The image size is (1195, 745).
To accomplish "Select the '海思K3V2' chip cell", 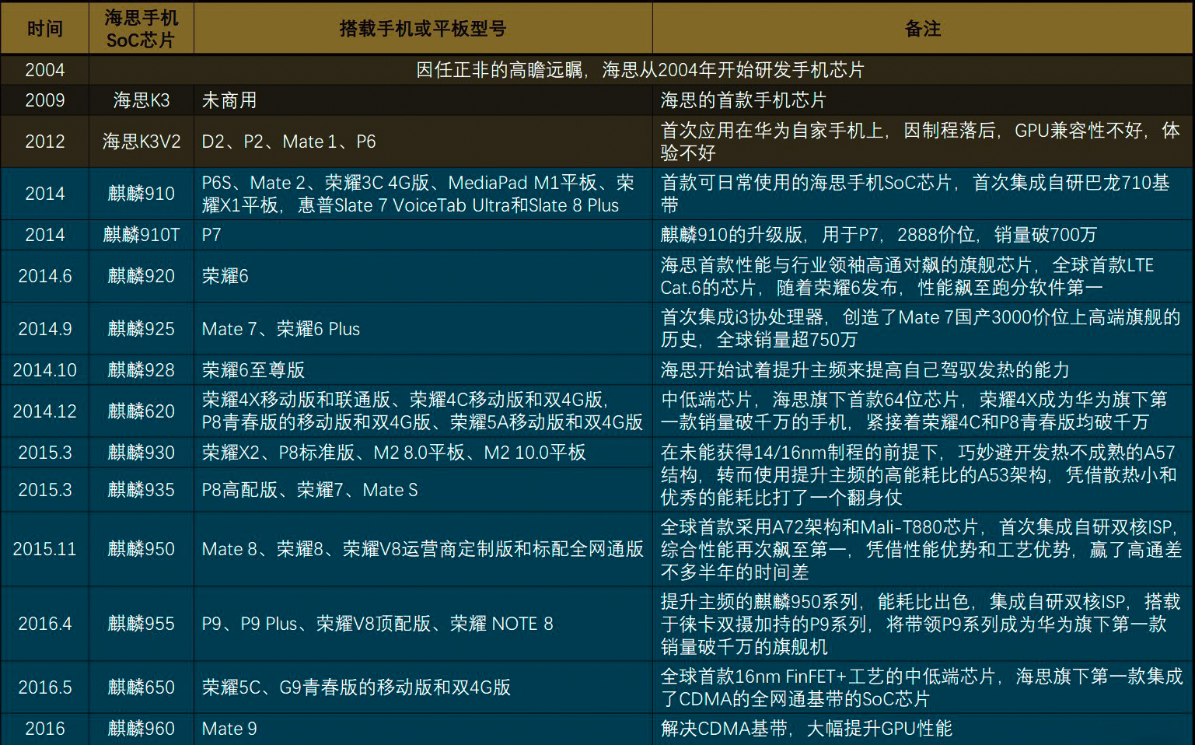I will 141,142.
